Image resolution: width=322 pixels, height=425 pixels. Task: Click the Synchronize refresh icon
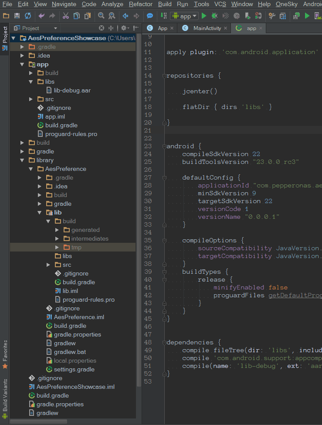pos(28,16)
